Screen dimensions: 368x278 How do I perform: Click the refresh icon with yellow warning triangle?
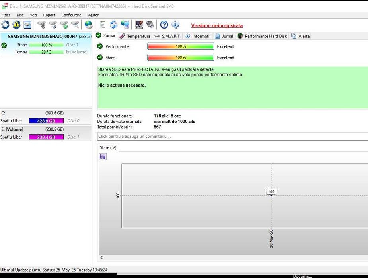(16, 25)
